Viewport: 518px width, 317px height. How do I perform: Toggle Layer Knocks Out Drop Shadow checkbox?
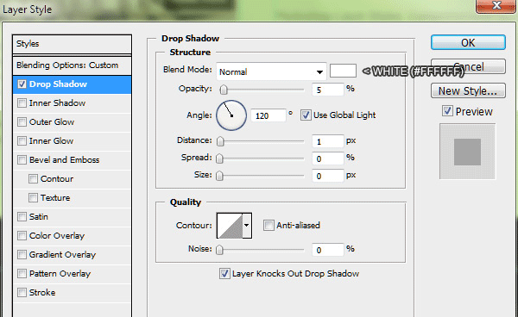(x=224, y=274)
